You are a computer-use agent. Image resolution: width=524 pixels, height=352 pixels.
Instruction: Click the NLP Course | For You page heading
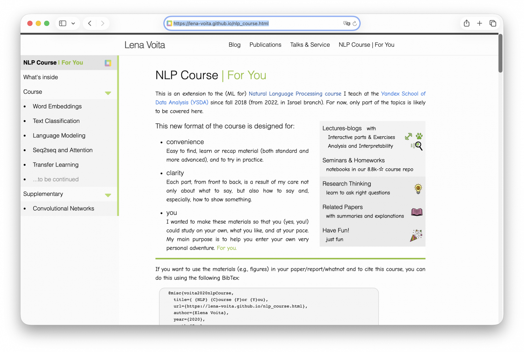point(211,75)
